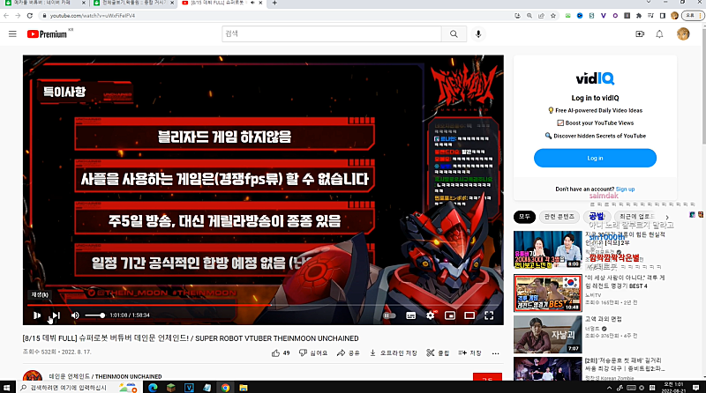Open THEINMOON UNCHAINED channel name

(x=105, y=376)
